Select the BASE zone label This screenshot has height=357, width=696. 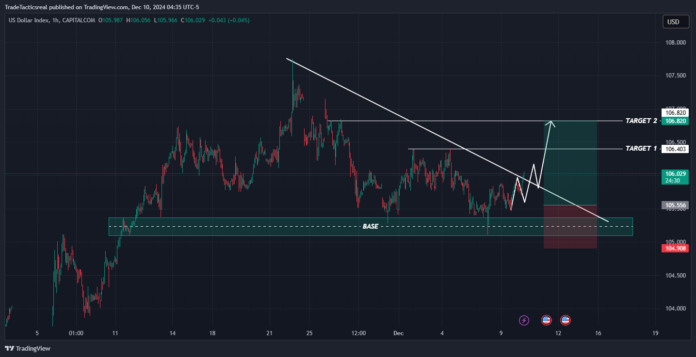point(370,226)
